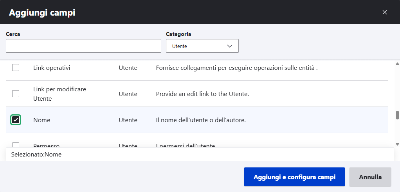
Task: Click the Link per modificare Utente label
Action: coord(59,94)
